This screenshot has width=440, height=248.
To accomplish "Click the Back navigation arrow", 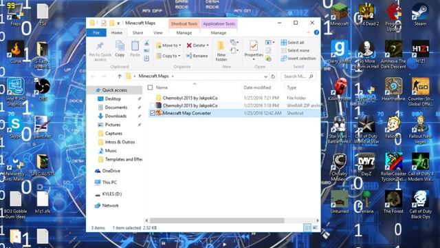I will [93, 76].
